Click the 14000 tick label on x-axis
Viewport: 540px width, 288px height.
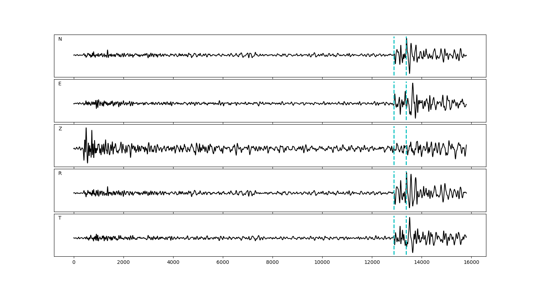tap(422, 262)
